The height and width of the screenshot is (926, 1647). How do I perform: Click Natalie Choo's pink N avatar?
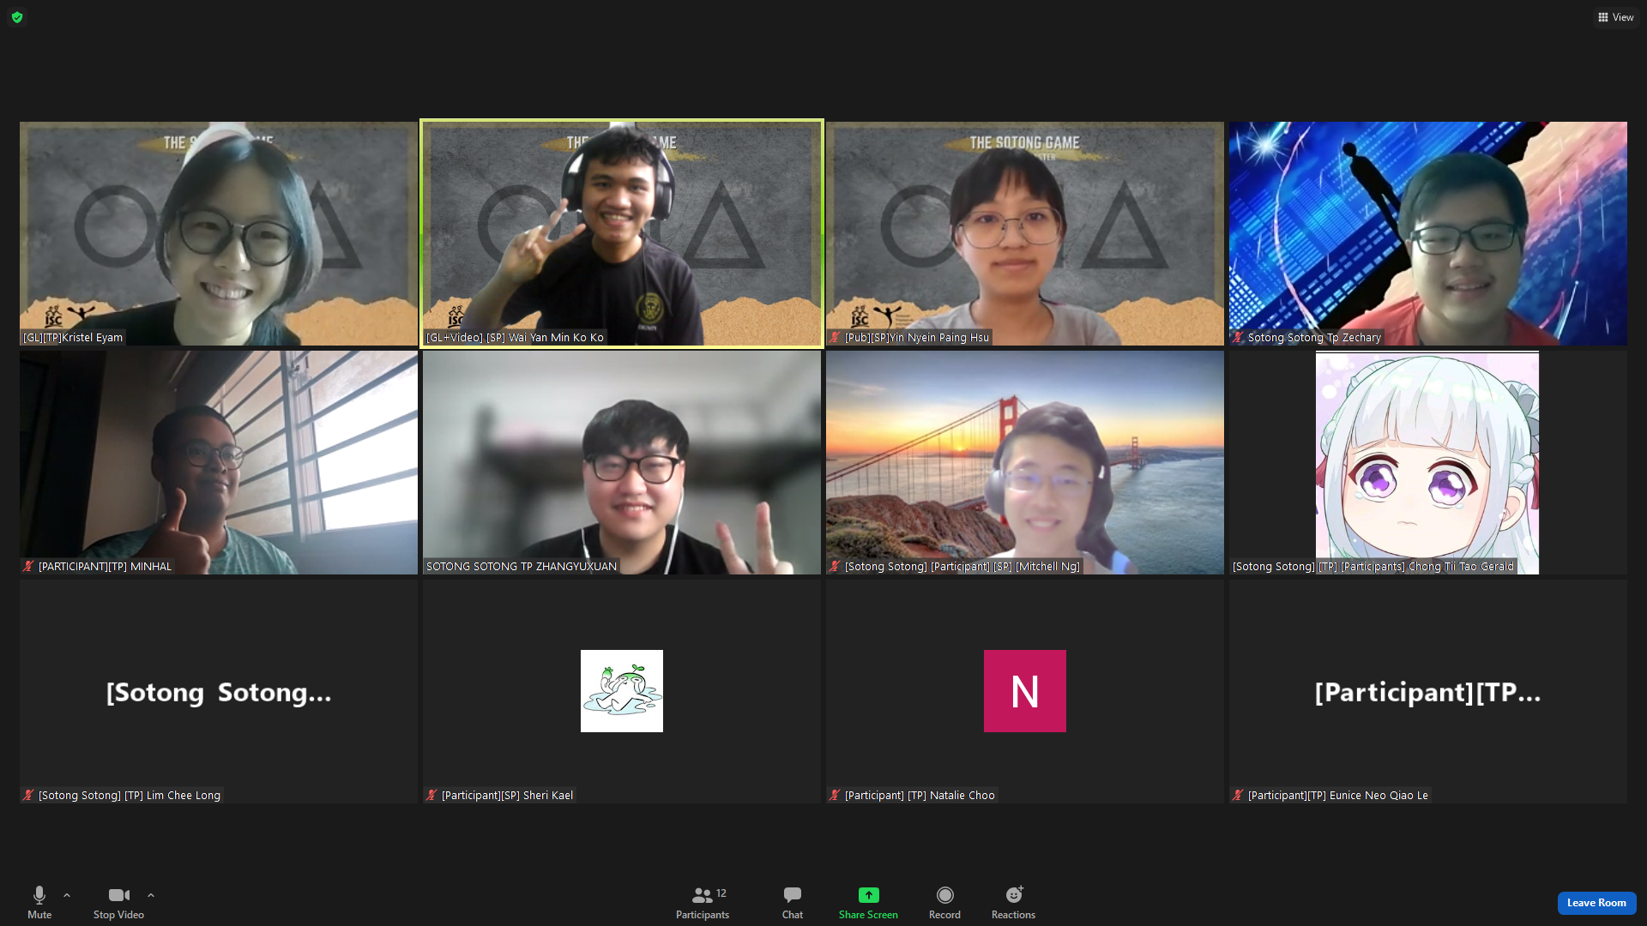coord(1024,691)
